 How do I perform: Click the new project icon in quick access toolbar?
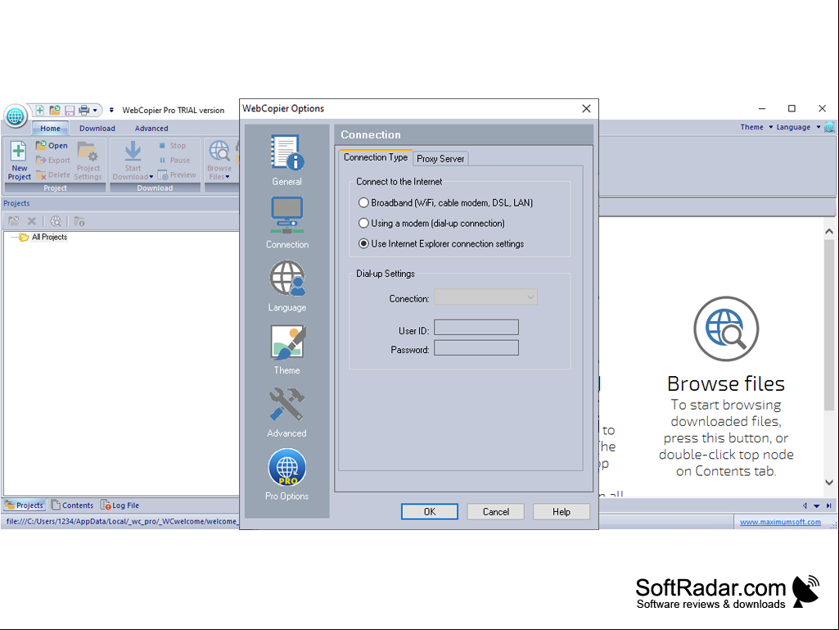coord(39,111)
